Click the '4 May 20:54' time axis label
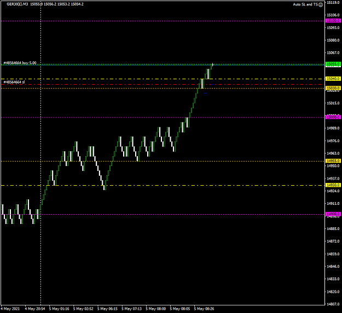 [35, 309]
